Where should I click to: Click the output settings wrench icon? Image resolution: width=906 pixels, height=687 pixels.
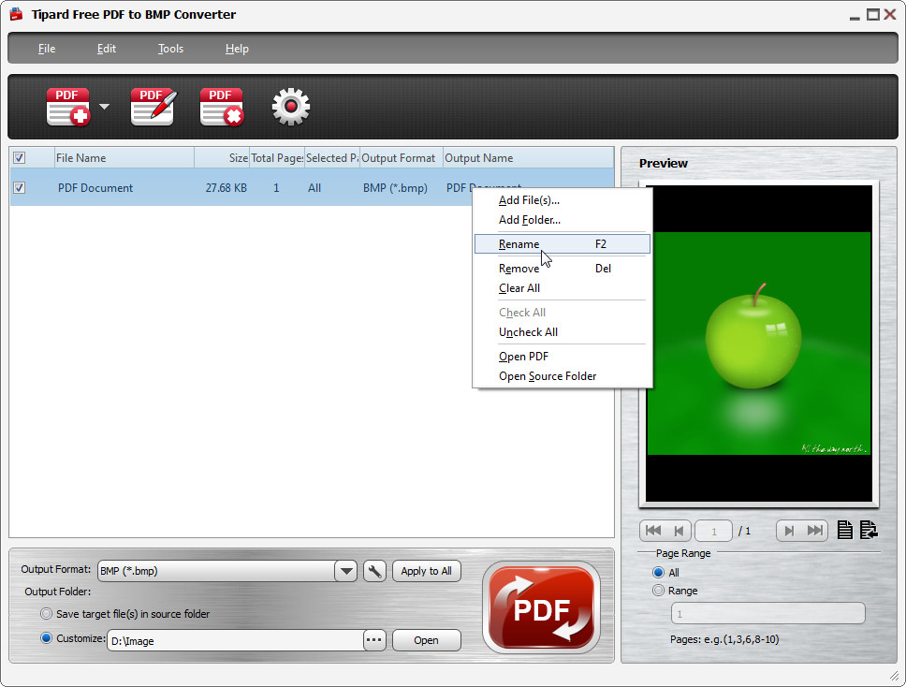(374, 571)
